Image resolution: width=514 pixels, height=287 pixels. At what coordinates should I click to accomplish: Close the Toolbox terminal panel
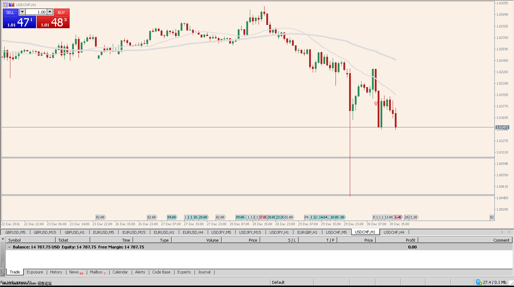coord(3,239)
